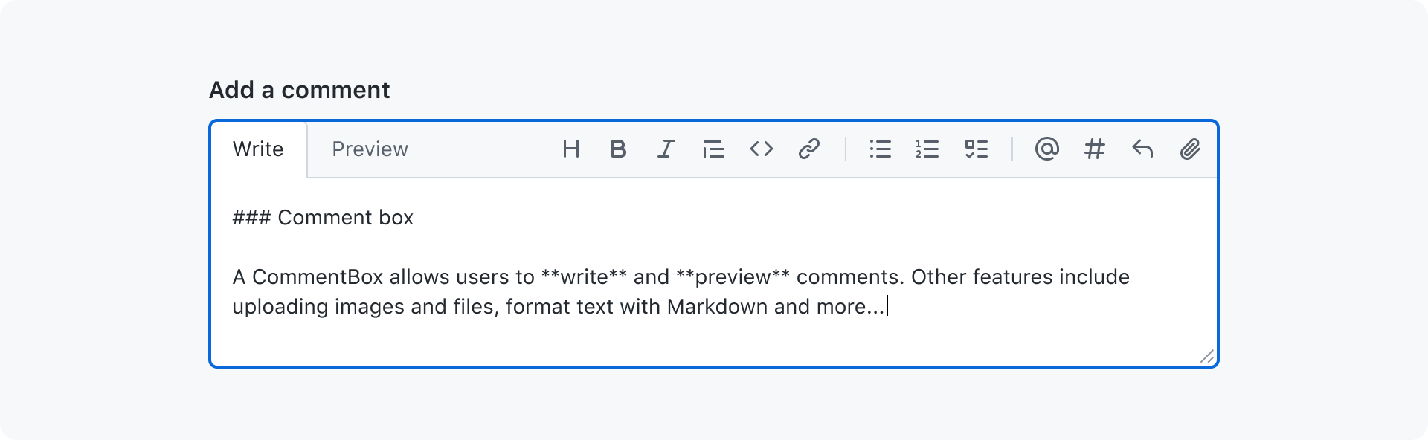The width and height of the screenshot is (1428, 440).
Task: Insert a code snippet
Action: click(x=761, y=149)
